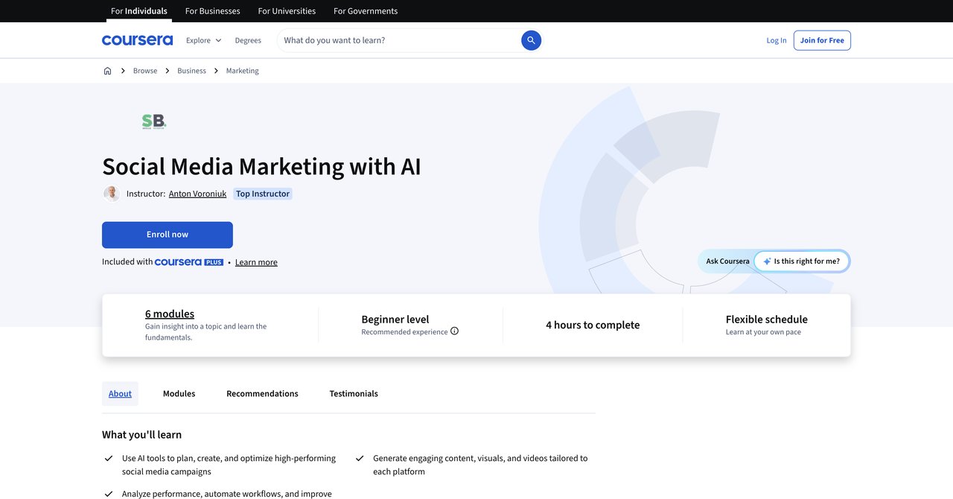Viewport: 953px width, 499px height.
Task: Select the About tab
Action: [120, 393]
